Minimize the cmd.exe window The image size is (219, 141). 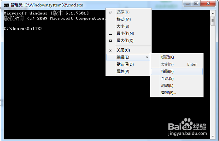pyautogui.click(x=187, y=3)
